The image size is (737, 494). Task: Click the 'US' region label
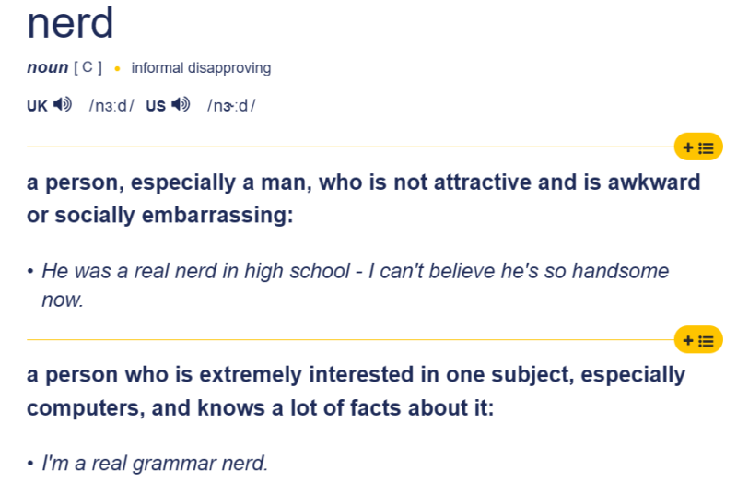(x=156, y=106)
